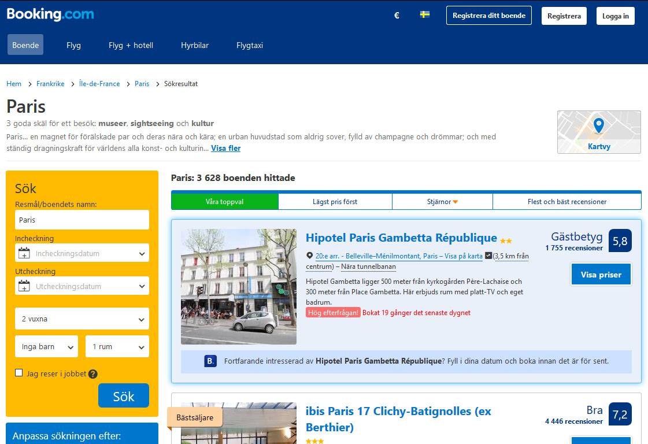Viewport: 648px width, 444px height.
Task: Expand the '2 vuxna' guests dropdown
Action: pyautogui.click(x=82, y=319)
